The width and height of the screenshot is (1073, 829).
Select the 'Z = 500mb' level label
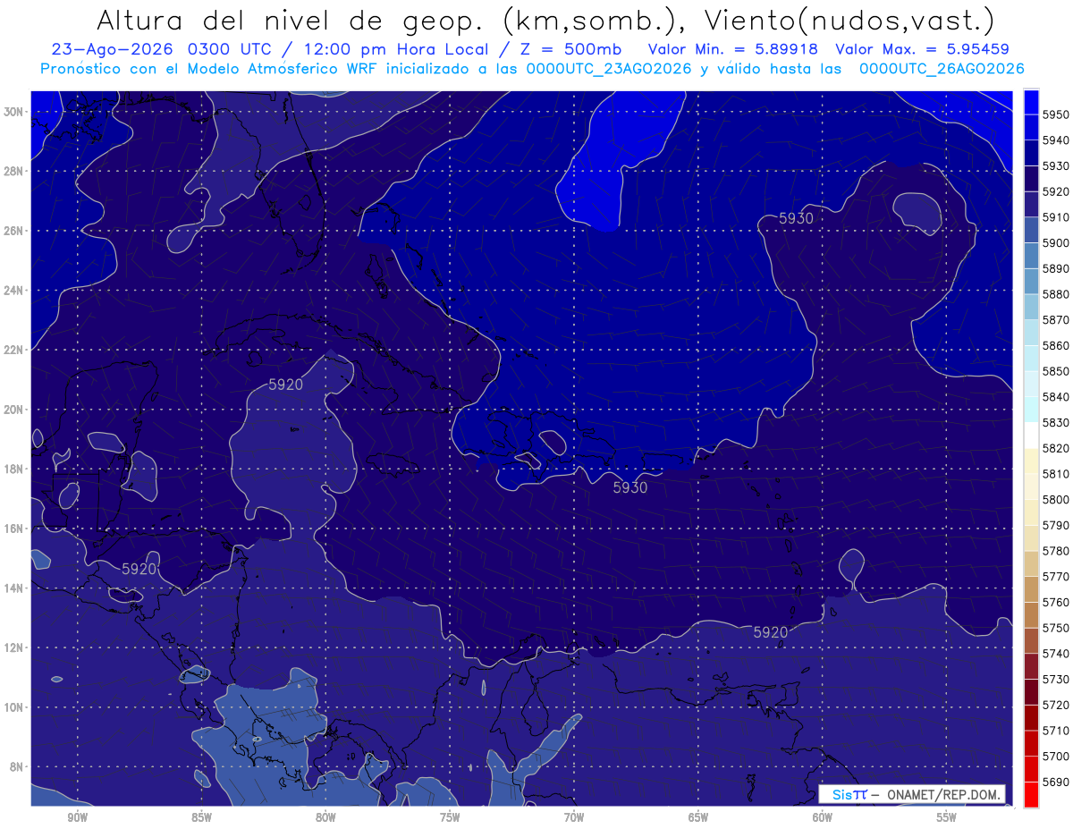tap(566, 48)
